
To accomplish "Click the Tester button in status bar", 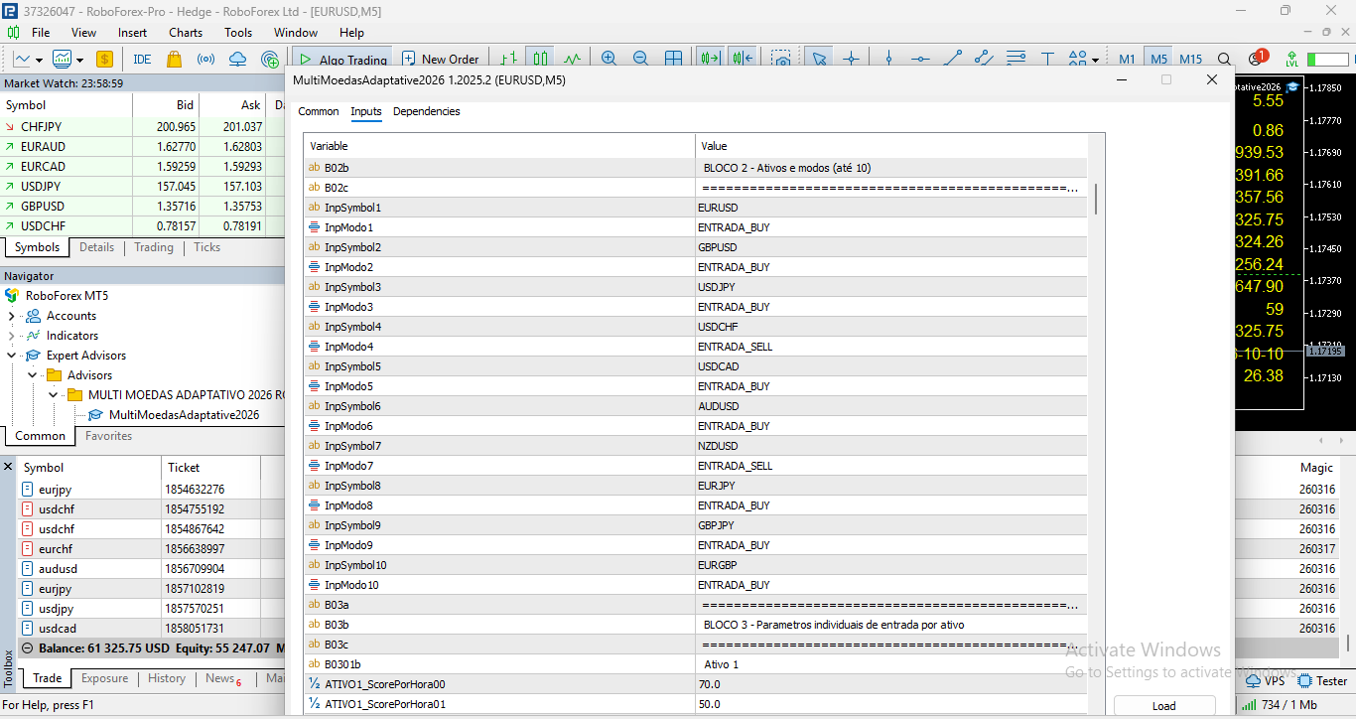I will click(1323, 681).
